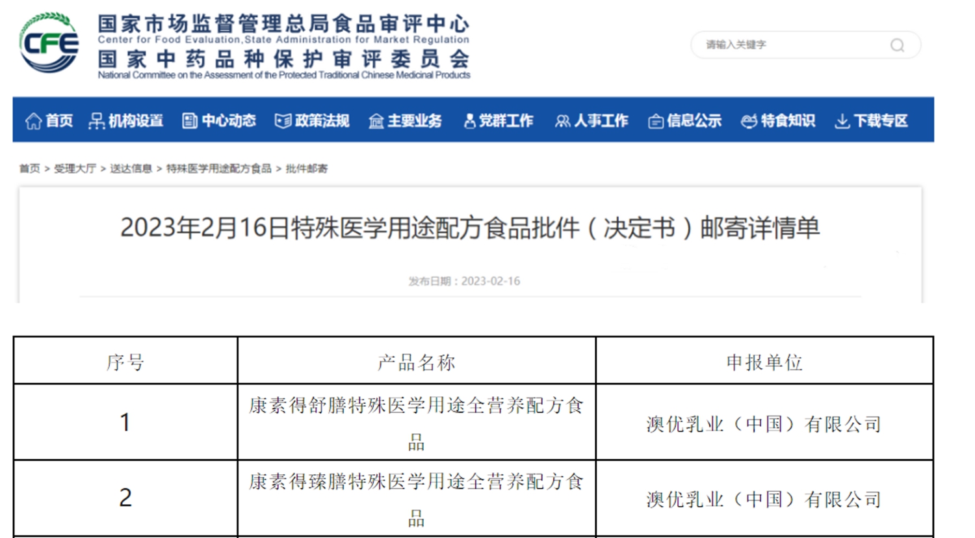
Task: Click the CFE logo in the header
Action: [x=49, y=43]
